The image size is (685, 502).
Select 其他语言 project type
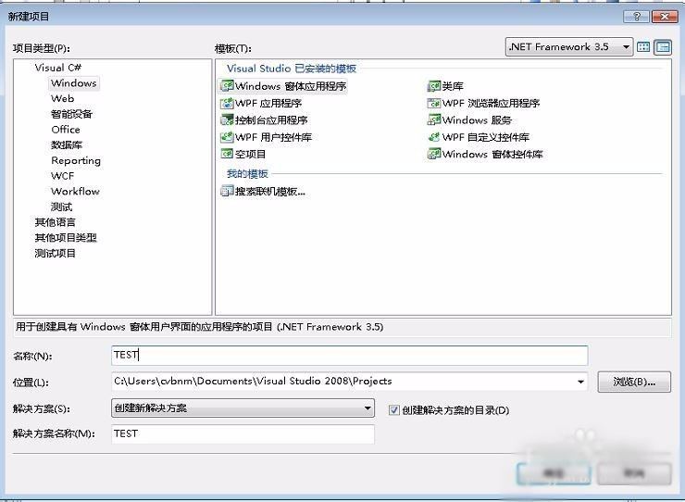(x=55, y=222)
